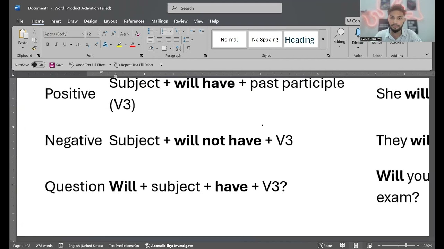The width and height of the screenshot is (444, 249).
Task: Open the Change Case Aa dropdown
Action: pos(125,34)
